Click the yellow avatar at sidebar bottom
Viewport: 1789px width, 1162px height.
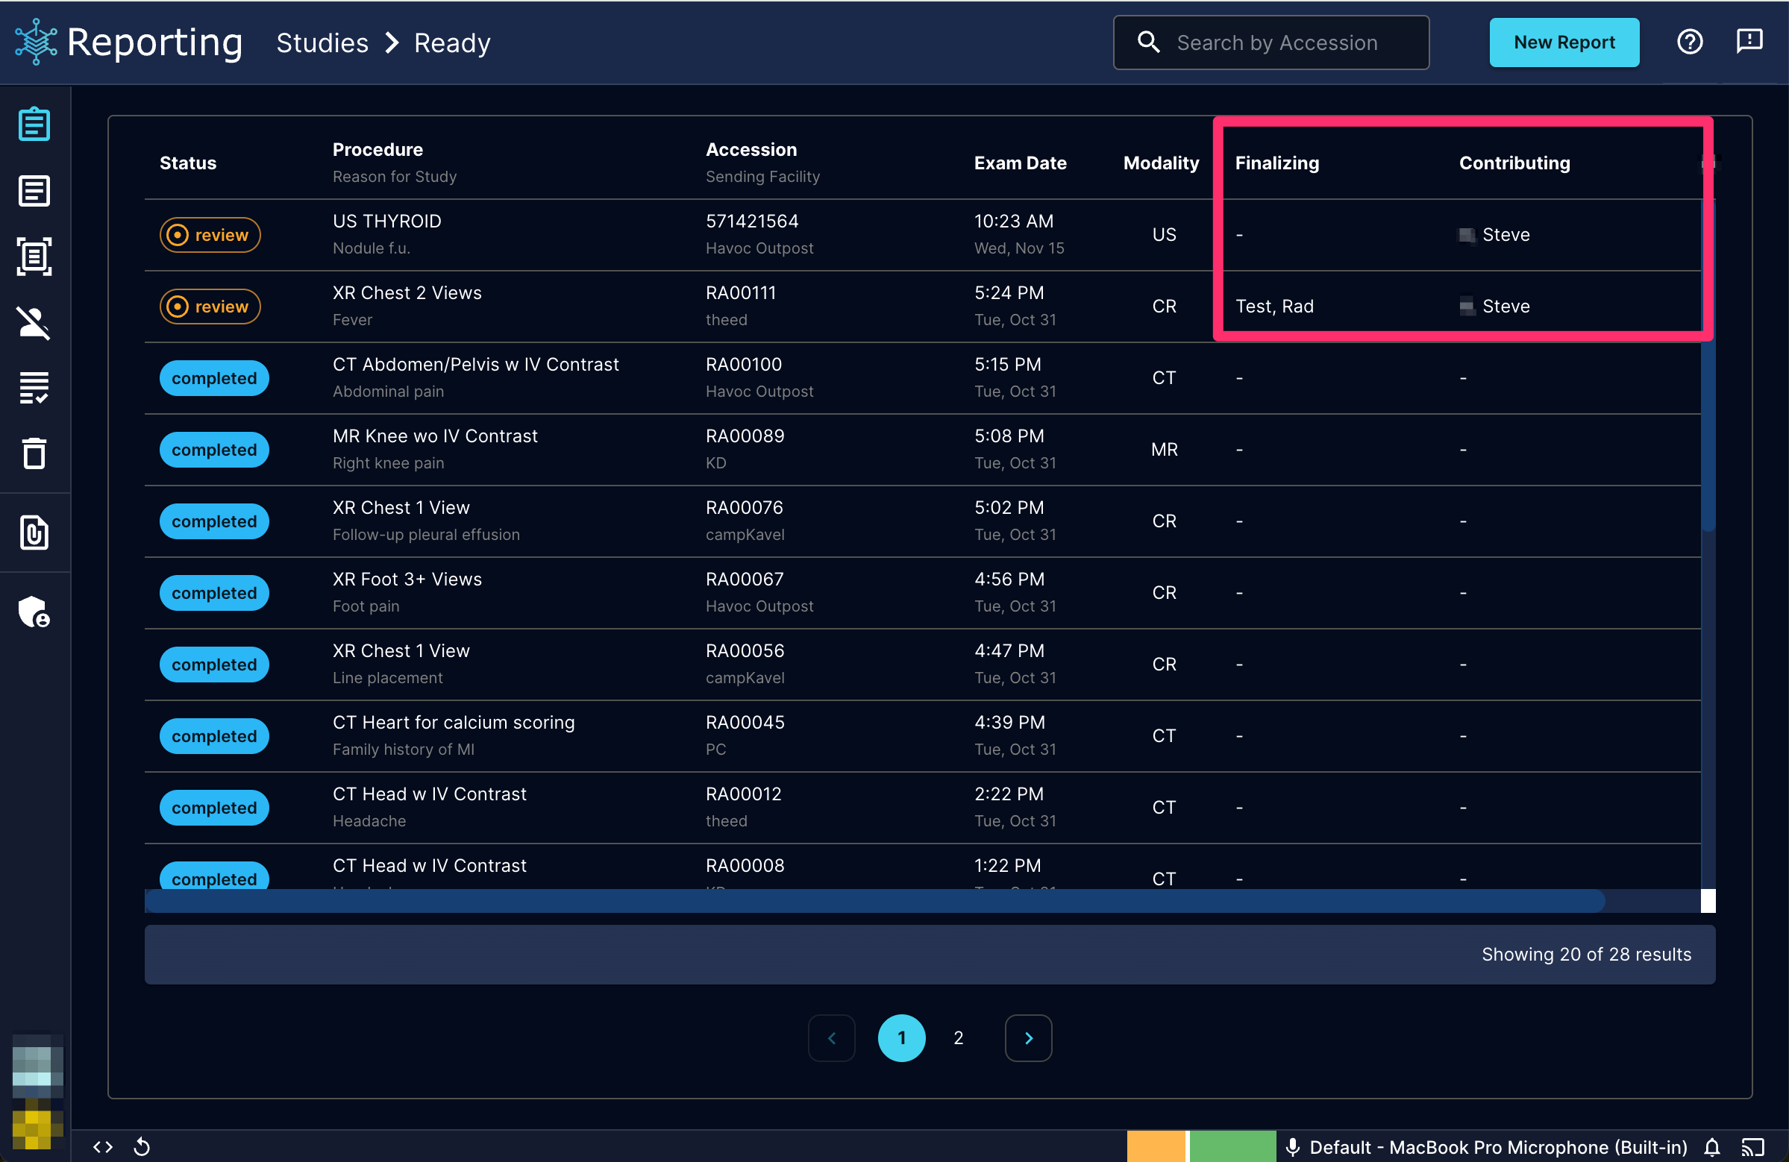(x=37, y=1125)
